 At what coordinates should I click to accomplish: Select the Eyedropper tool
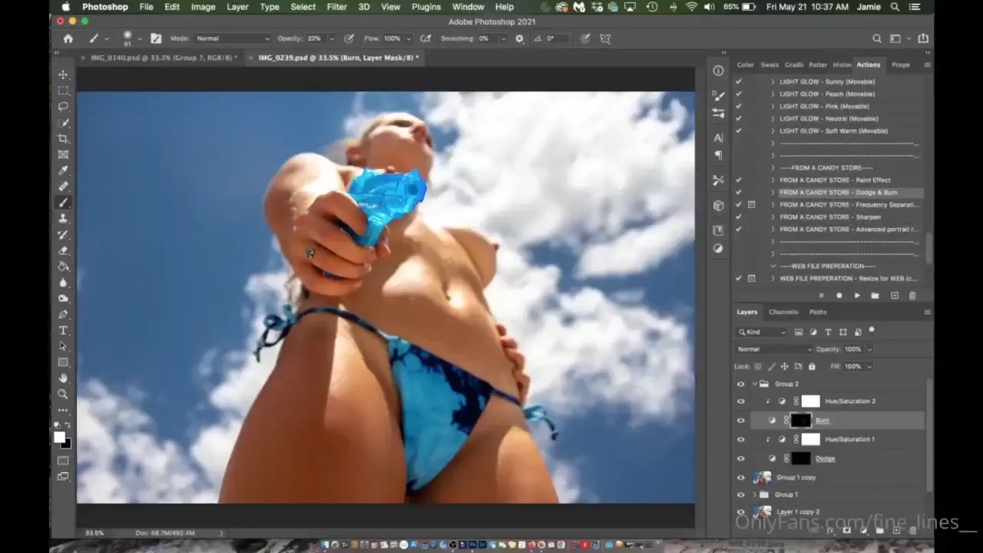(63, 171)
